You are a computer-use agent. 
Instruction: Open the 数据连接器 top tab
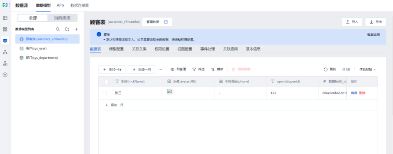click(x=79, y=5)
